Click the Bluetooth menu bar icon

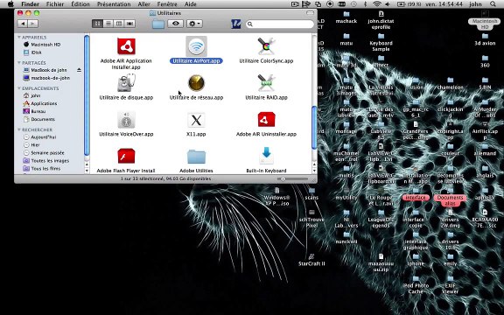tap(365, 4)
